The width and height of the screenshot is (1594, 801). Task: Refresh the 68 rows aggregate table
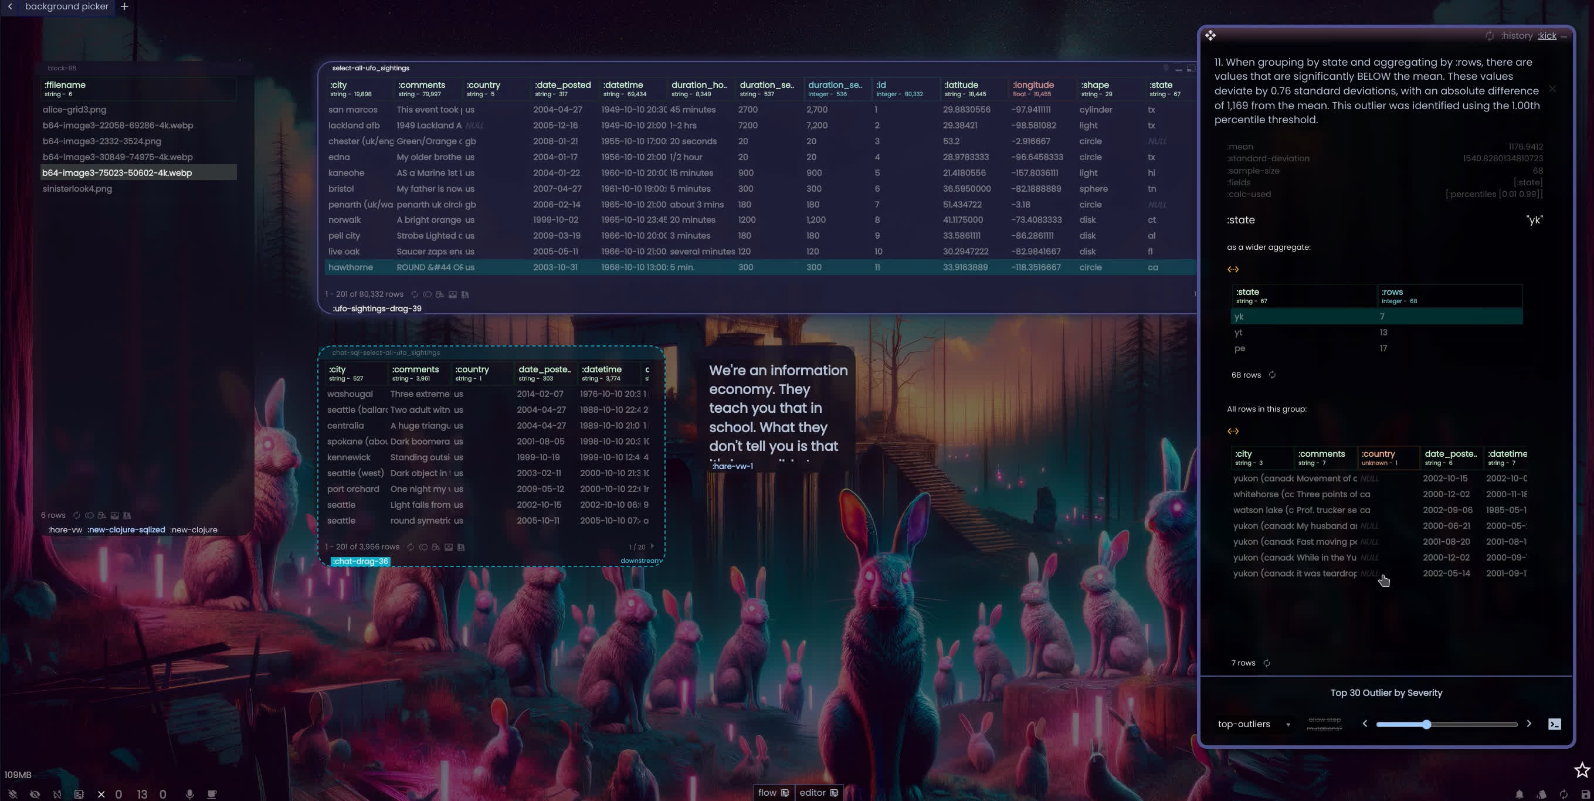click(x=1272, y=375)
